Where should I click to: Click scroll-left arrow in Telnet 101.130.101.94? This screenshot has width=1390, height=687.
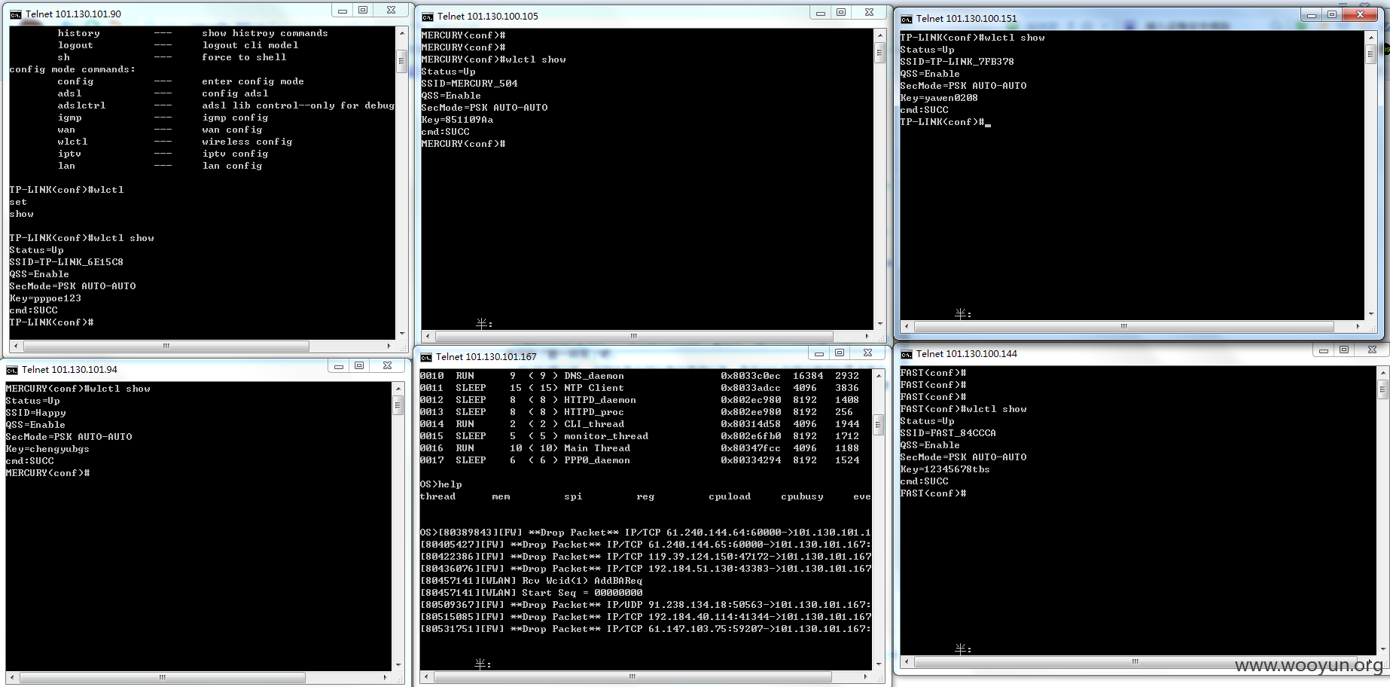(x=12, y=677)
